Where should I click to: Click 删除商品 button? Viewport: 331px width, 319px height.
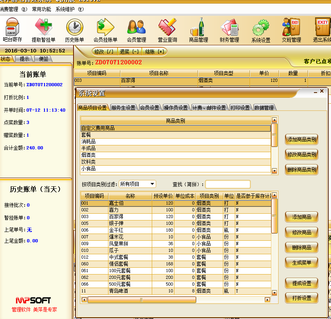pyautogui.click(x=302, y=247)
